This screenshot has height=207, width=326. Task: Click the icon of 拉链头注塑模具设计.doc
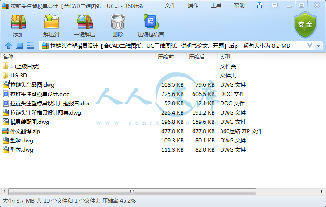pos(6,94)
